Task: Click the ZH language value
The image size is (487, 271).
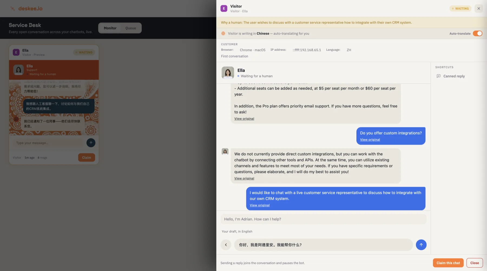Action: click(x=349, y=50)
